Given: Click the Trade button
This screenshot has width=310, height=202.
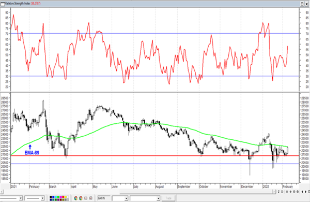Looking at the screenshot, I should point(168,198).
